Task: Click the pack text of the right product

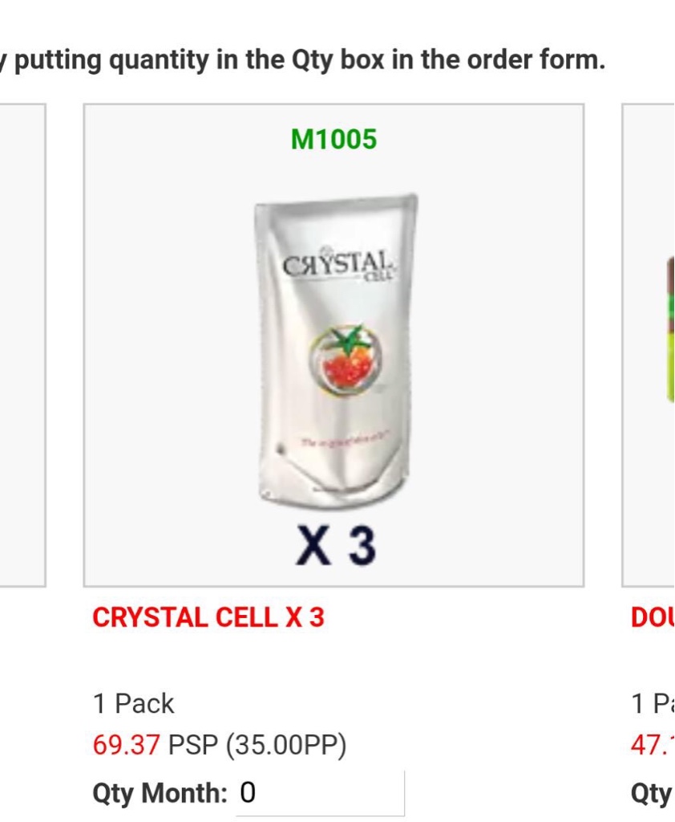Action: (x=653, y=703)
